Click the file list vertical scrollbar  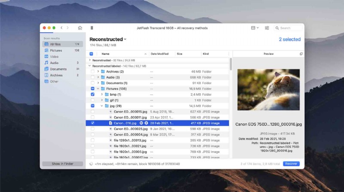point(230,64)
